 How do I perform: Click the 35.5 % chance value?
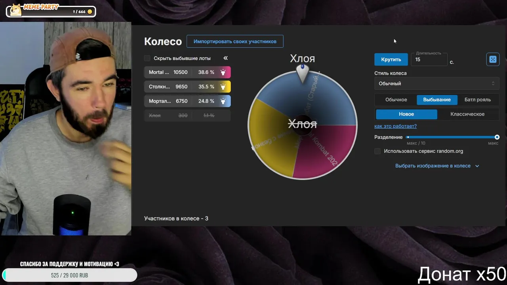point(206,87)
